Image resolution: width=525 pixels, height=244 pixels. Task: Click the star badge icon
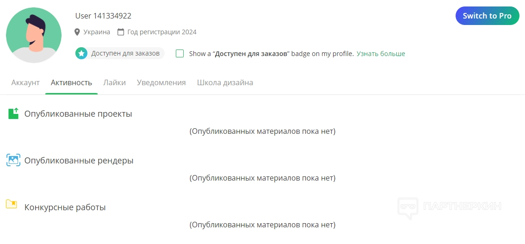click(x=81, y=53)
